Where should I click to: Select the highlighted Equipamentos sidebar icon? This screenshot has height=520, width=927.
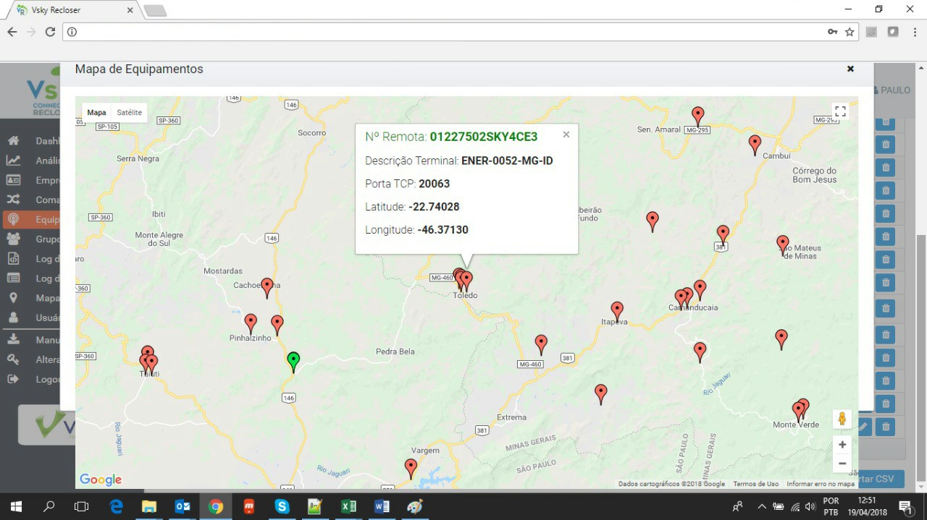13,220
